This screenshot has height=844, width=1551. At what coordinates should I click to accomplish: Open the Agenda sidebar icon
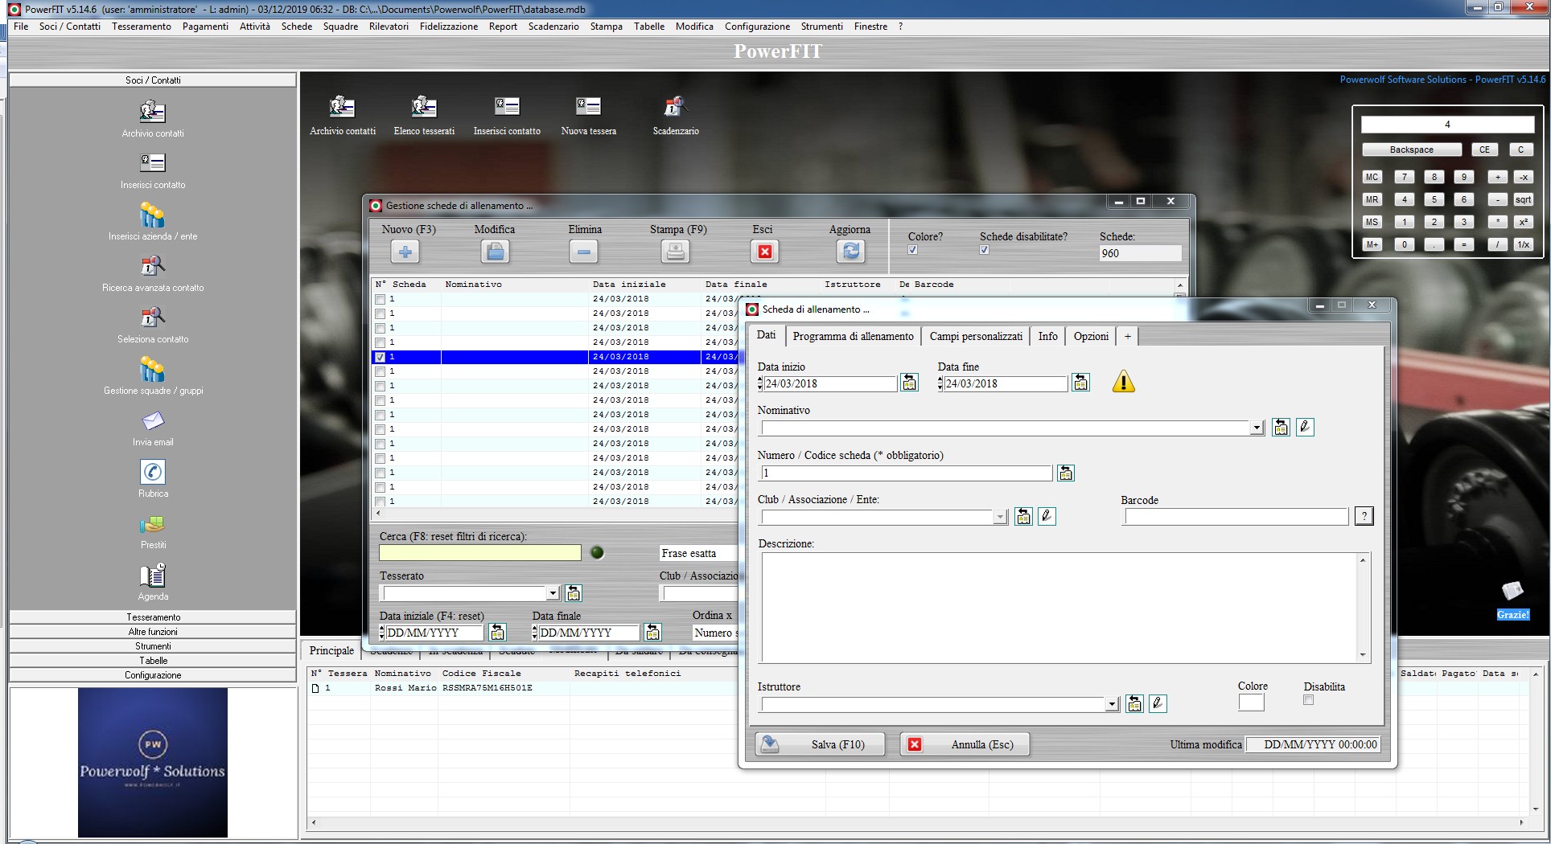pyautogui.click(x=153, y=575)
